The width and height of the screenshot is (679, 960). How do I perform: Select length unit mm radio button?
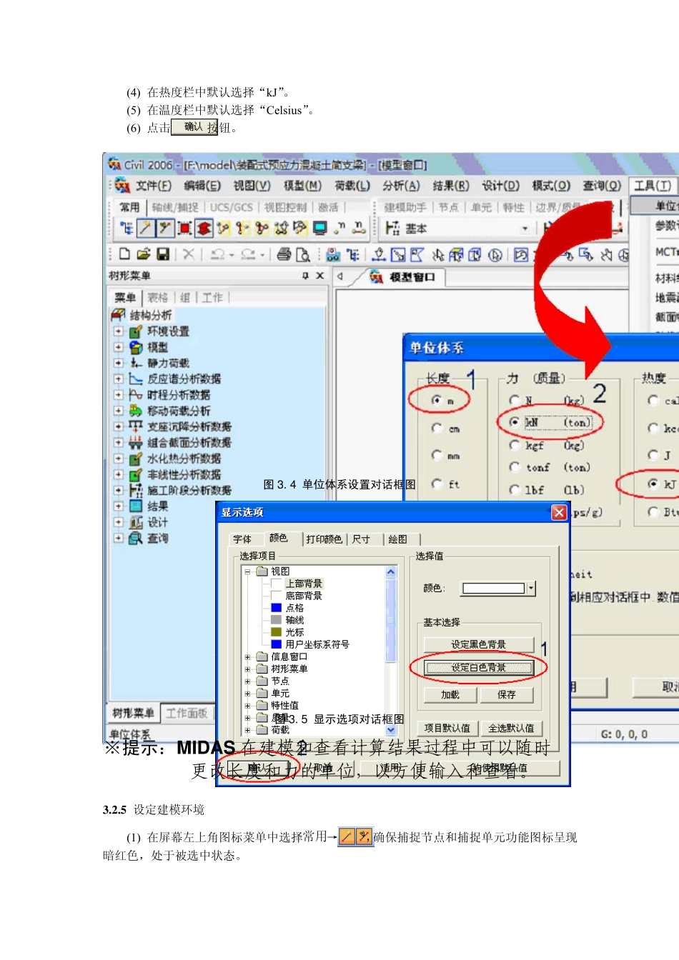[x=437, y=454]
